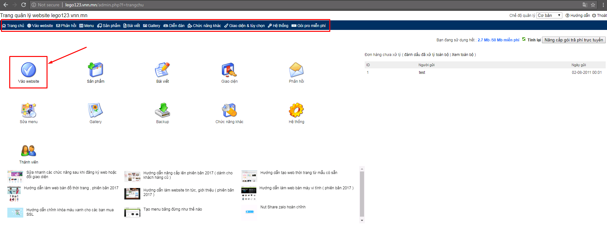The width and height of the screenshot is (607, 237).
Task: Open Trang chủ in navigation bar
Action: click(13, 25)
